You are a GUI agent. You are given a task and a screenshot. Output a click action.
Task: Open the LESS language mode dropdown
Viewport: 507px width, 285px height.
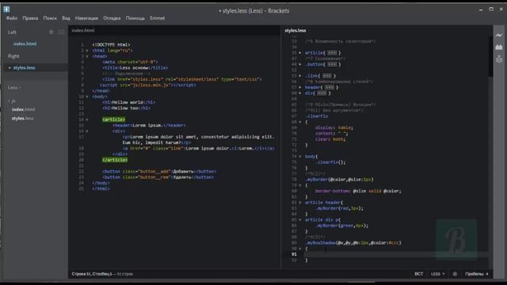pos(438,274)
